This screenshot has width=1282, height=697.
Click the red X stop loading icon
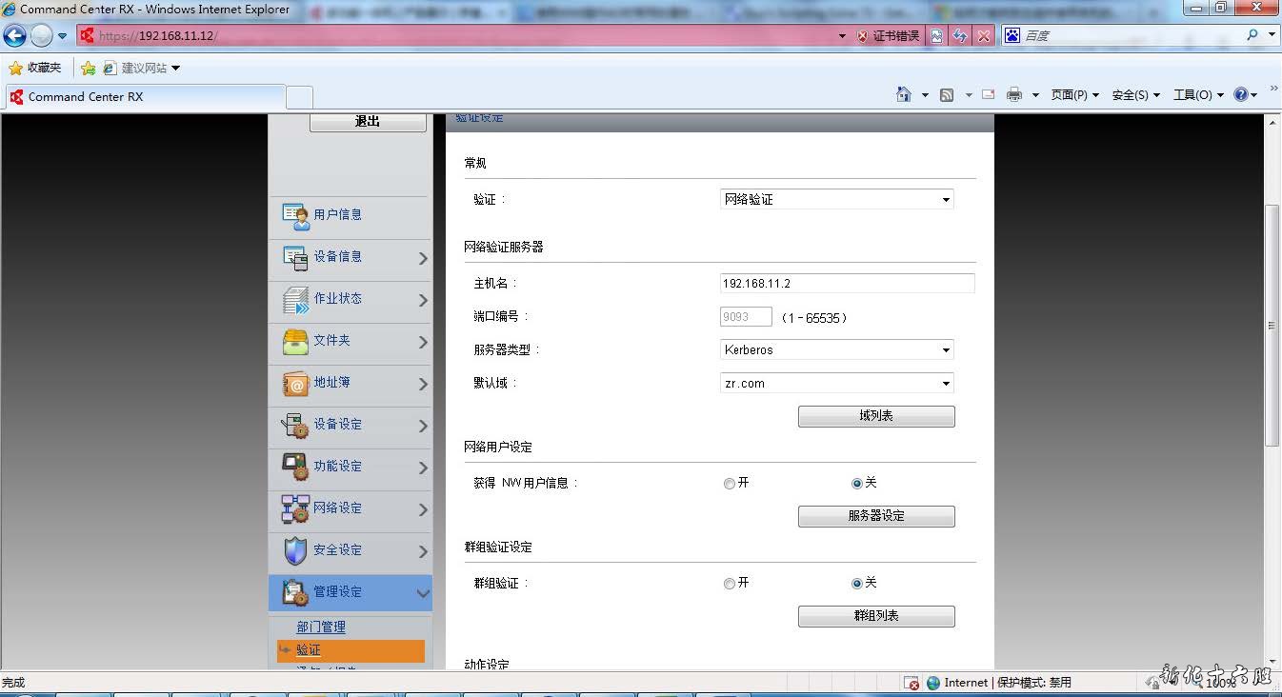984,36
